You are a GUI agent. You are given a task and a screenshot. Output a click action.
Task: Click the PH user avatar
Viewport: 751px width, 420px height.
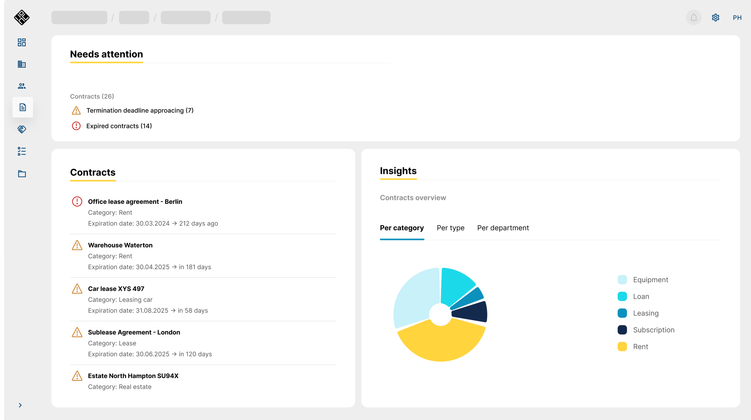click(737, 17)
